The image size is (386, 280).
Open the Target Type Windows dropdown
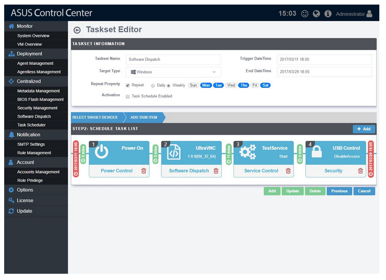[x=173, y=72]
